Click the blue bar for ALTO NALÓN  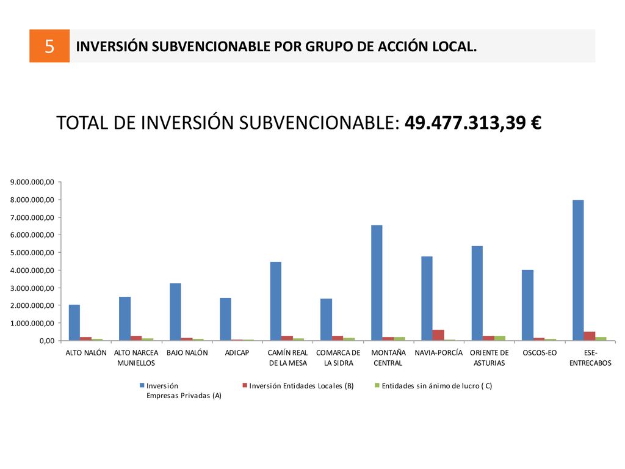[74, 322]
